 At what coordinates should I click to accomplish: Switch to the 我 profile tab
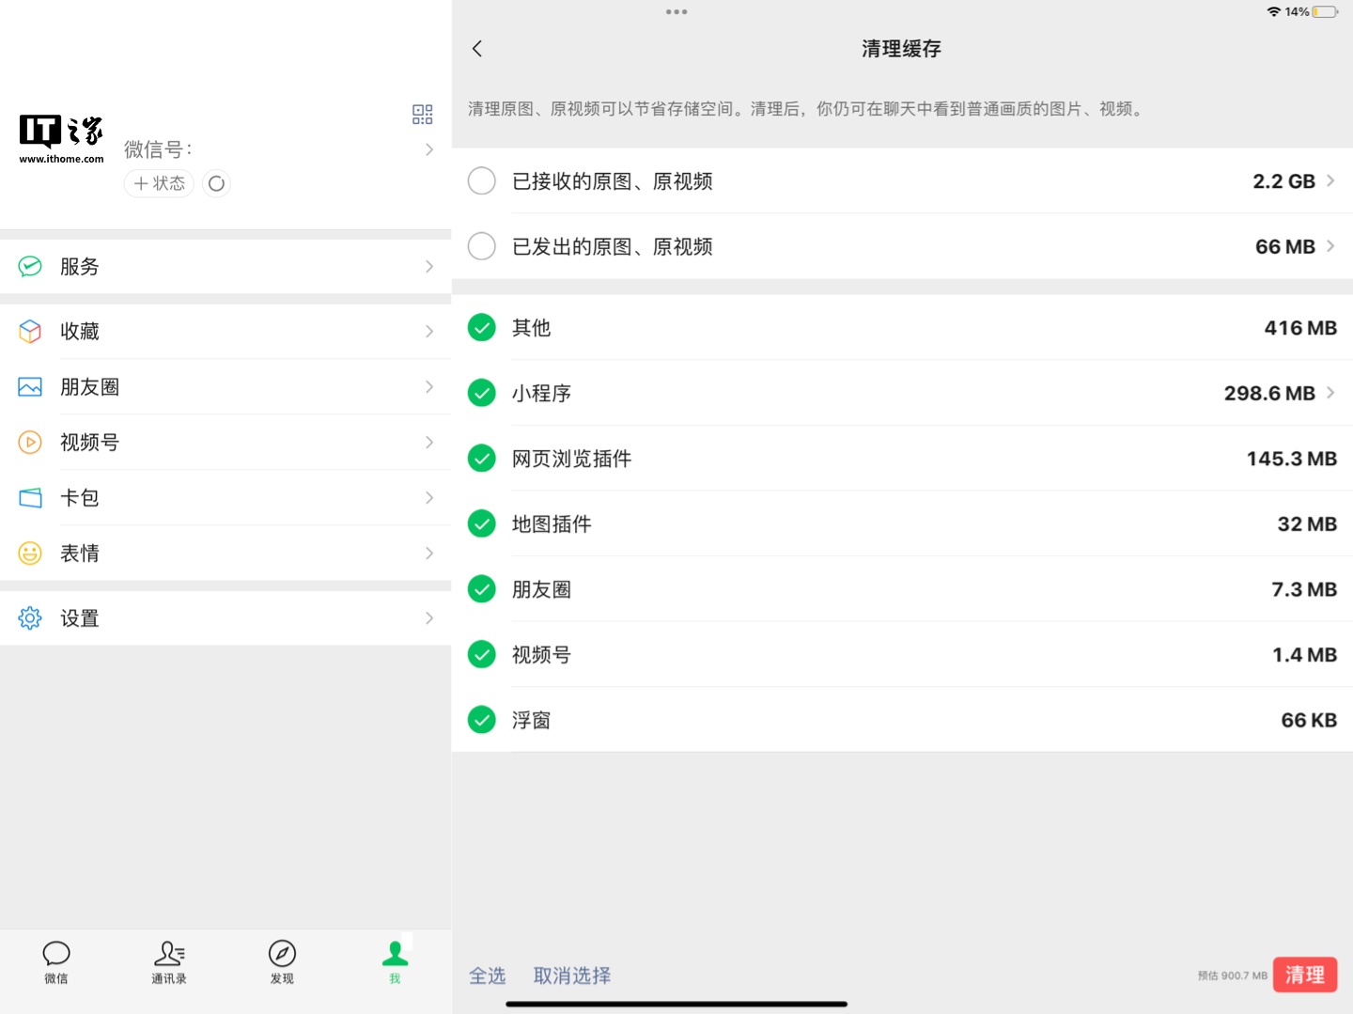point(395,962)
